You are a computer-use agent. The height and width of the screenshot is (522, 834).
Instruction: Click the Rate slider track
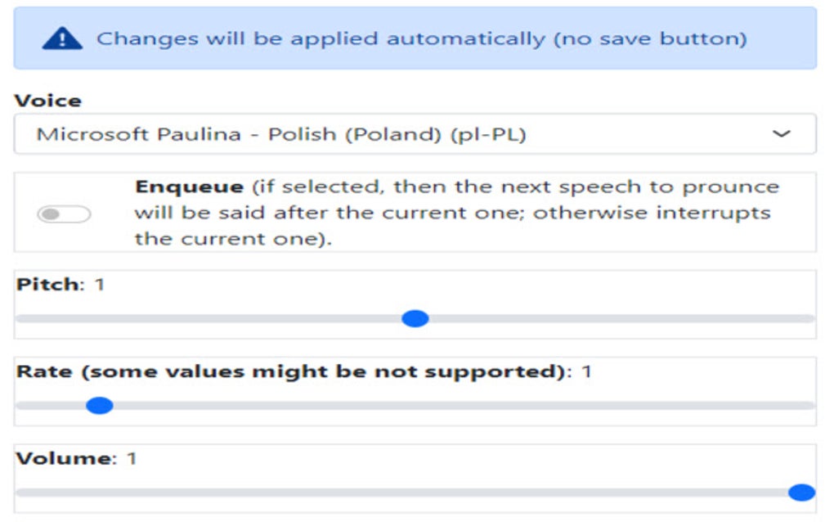point(409,404)
